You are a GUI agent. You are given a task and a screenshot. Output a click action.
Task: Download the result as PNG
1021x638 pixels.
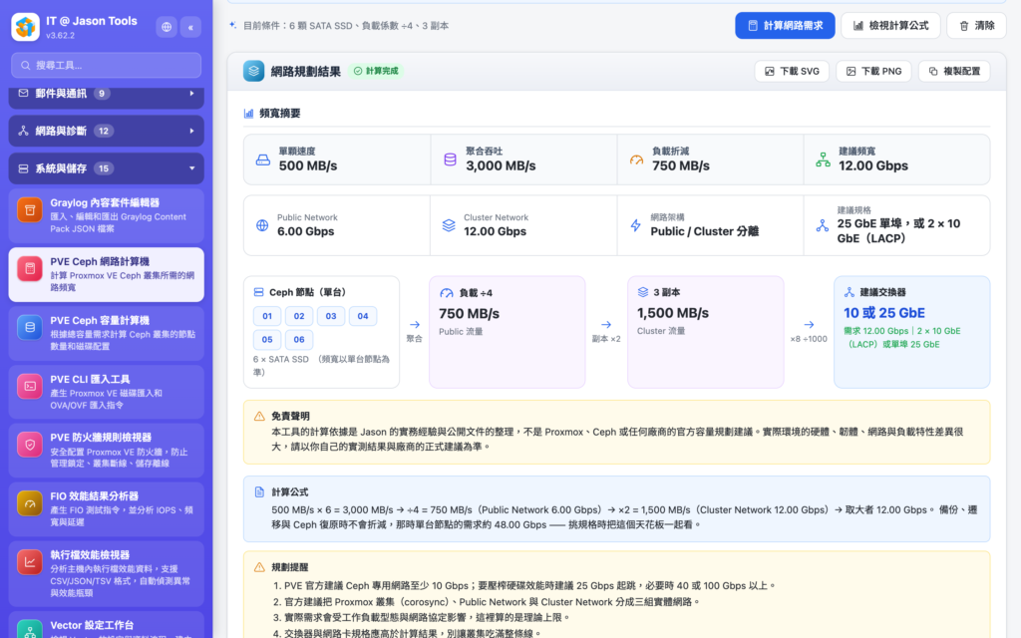(x=873, y=71)
